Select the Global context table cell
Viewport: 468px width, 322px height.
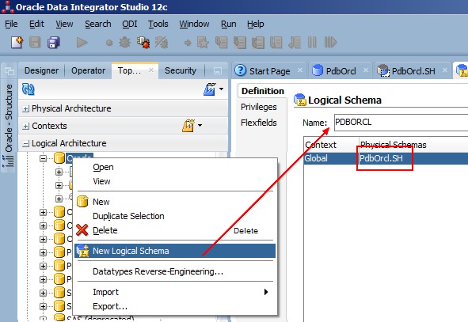click(x=331, y=158)
